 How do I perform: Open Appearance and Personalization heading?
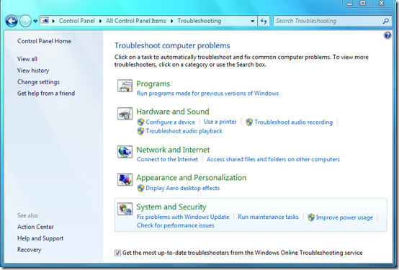192,178
